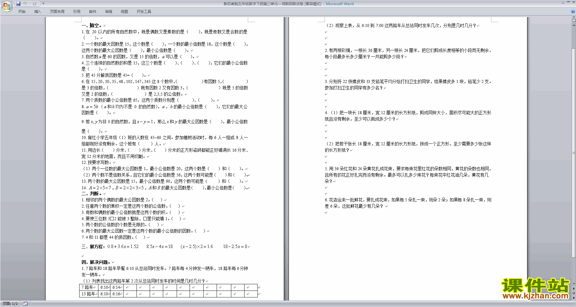Open the 开始 ribbon tab
The image size is (576, 307).
[22, 11]
